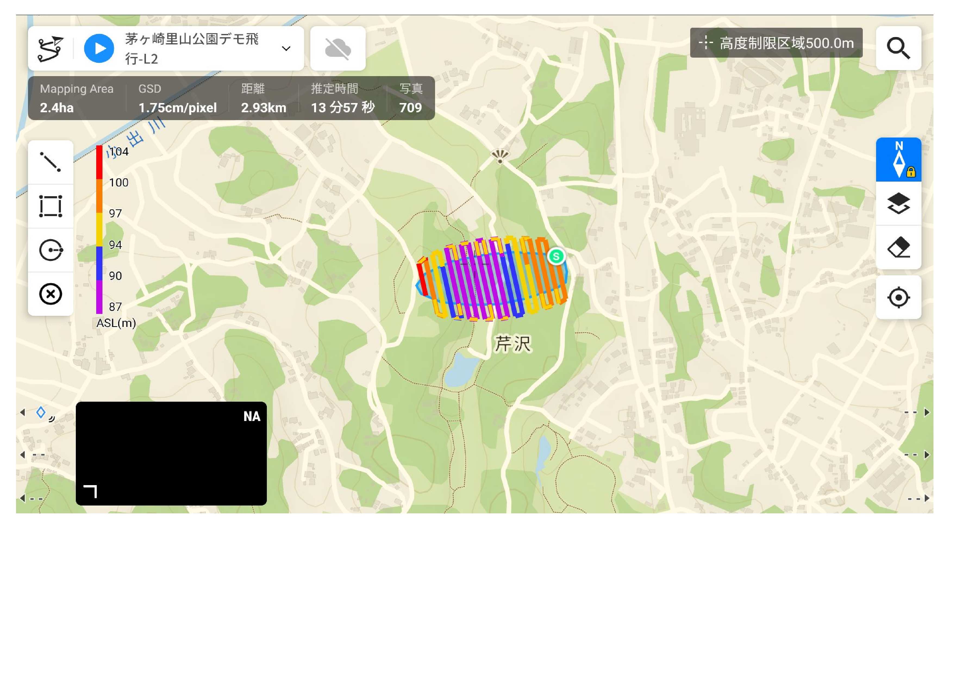953x674 pixels.
Task: Click the blue 90-94 band of altitude legend
Action: point(99,263)
